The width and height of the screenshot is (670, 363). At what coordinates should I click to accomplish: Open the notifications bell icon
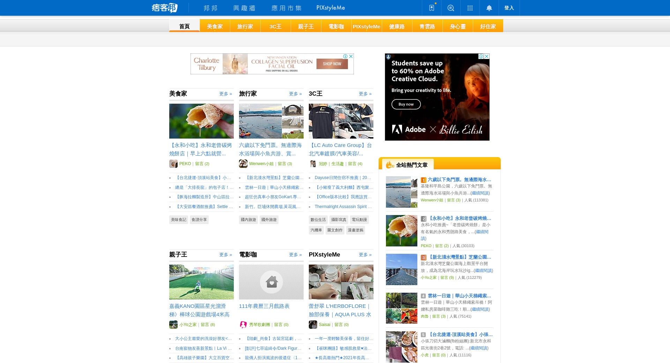click(x=489, y=8)
